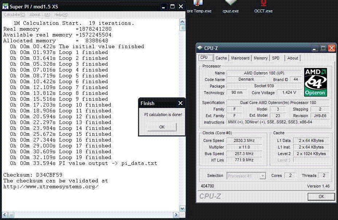
Task: Click the xtremesystems.org URL text
Action: click(x=51, y=186)
